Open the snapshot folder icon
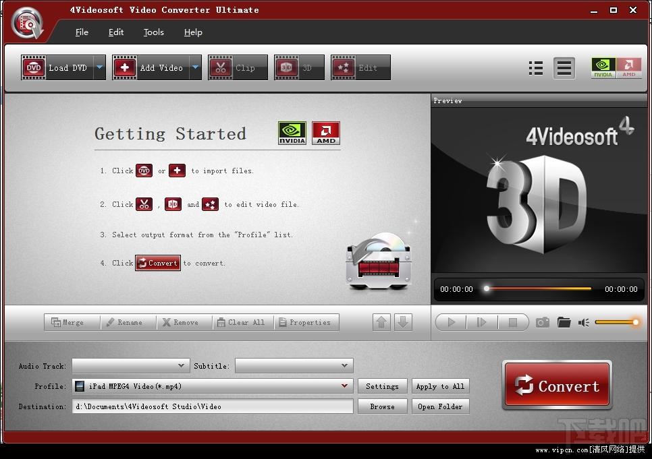The height and width of the screenshot is (459, 652). click(564, 323)
